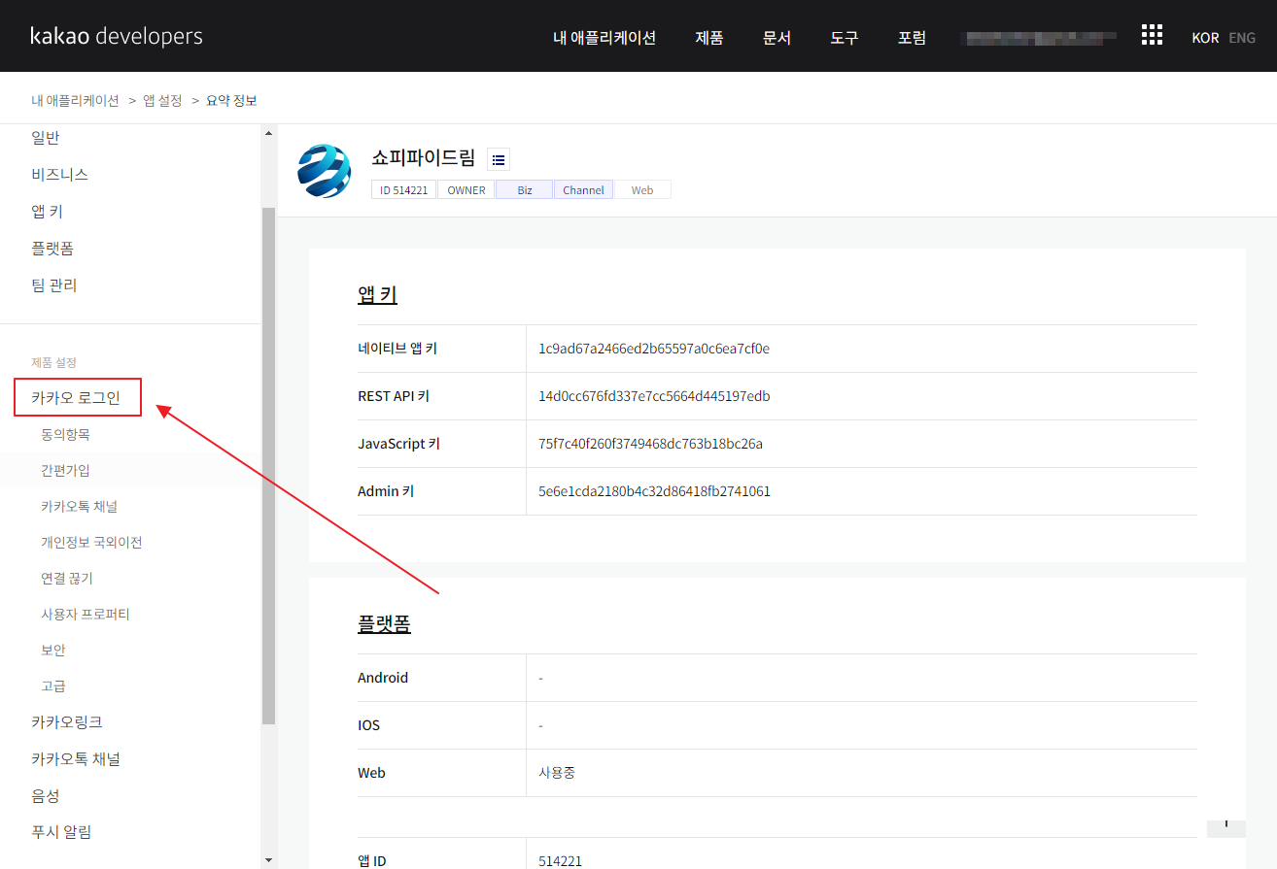This screenshot has height=869, width=1277.
Task: Select 카카오링크 in the sidebar
Action: point(67,722)
